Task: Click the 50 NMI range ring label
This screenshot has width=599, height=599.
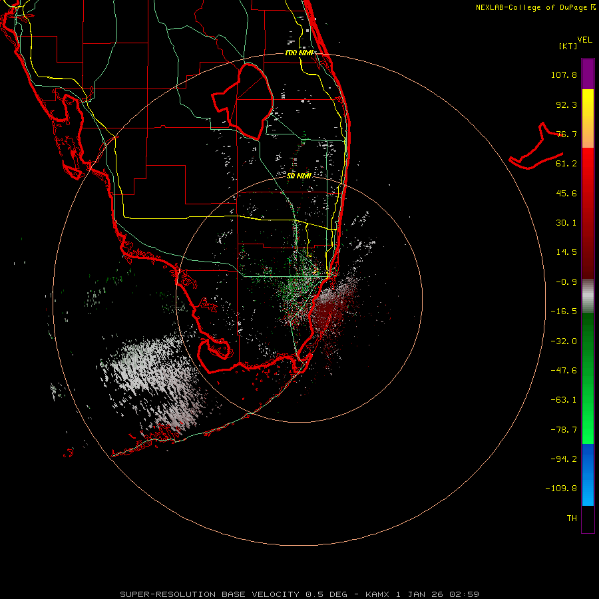Action: [x=299, y=176]
